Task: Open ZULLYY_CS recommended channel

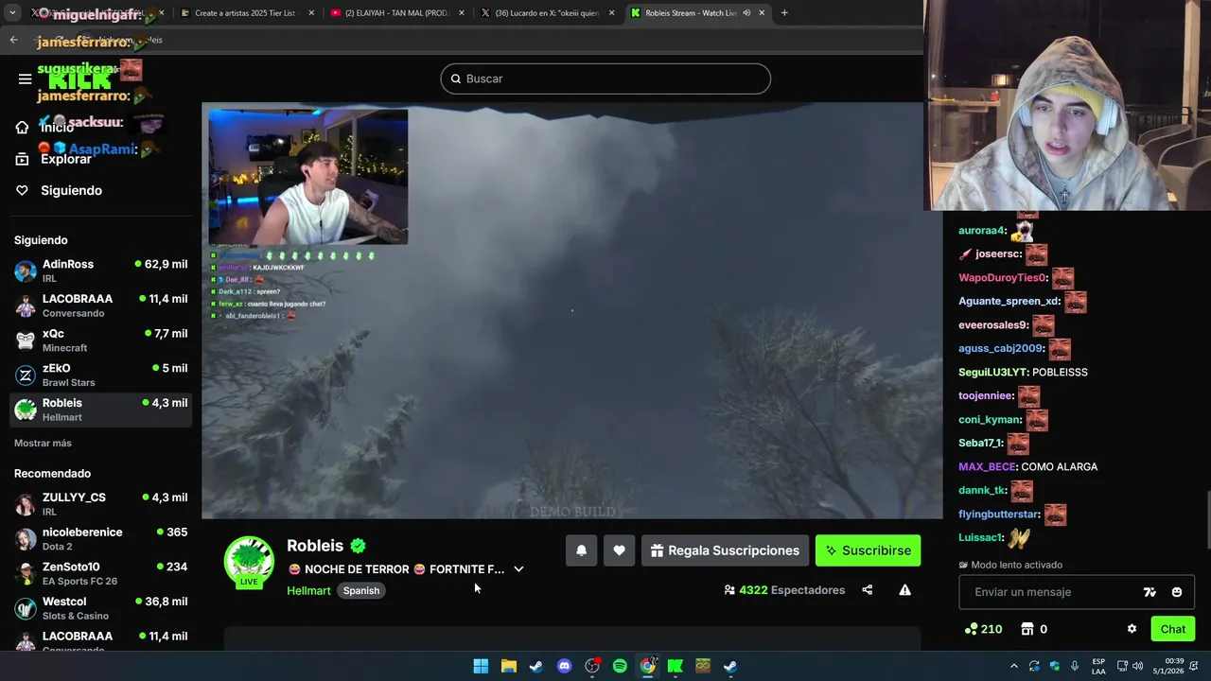Action: point(101,504)
